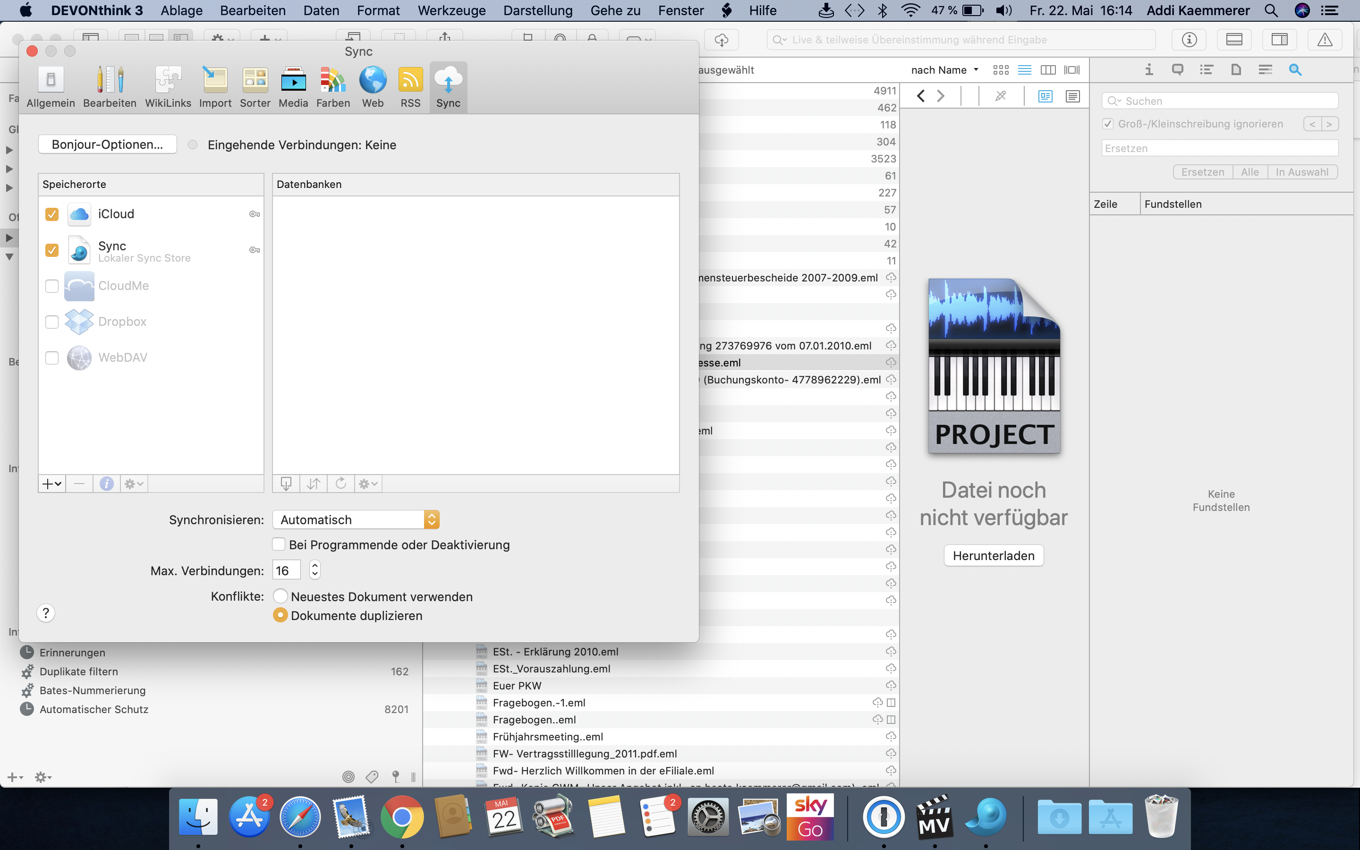Open the info inspector tab icon
1360x850 pixels.
[x=1149, y=70]
